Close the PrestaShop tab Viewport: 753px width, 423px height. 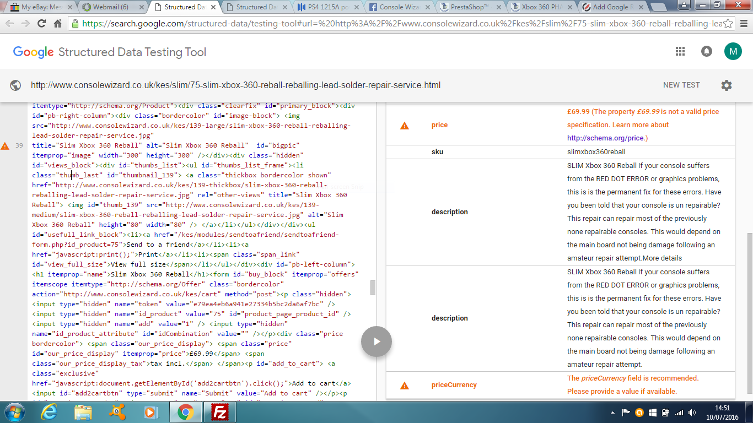[498, 7]
